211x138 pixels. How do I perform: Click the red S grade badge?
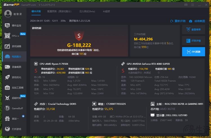tap(79, 36)
